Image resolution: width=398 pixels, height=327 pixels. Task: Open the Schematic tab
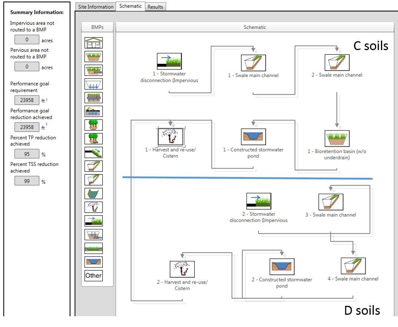131,6
